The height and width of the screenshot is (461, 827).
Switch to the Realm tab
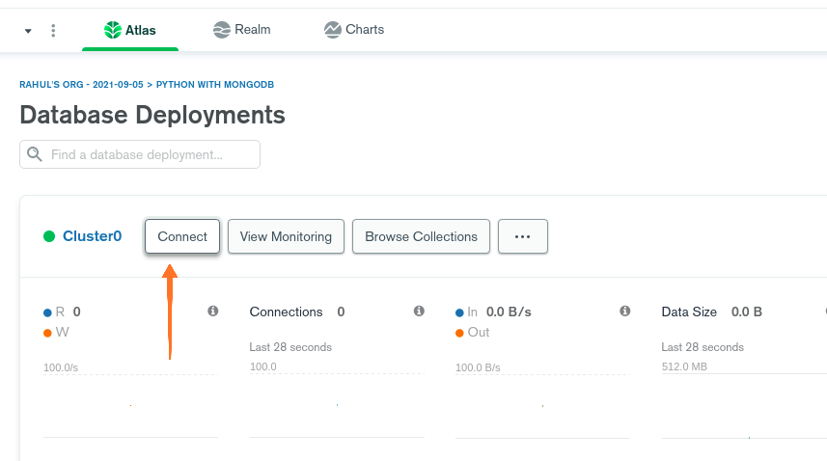(241, 30)
